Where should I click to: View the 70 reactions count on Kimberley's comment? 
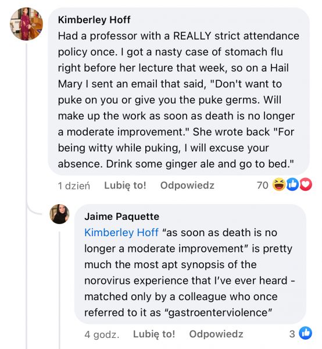click(262, 185)
